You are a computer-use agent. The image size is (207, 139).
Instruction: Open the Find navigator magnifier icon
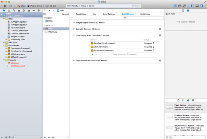[x=14, y=10]
